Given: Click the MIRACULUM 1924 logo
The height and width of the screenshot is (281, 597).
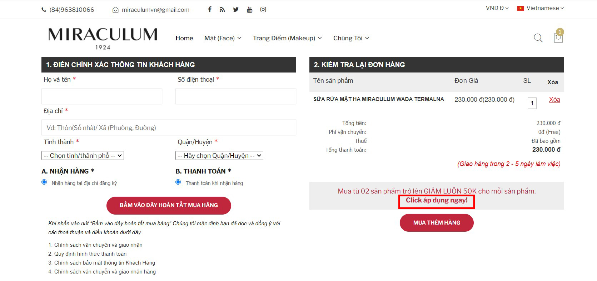Looking at the screenshot, I should [103, 38].
